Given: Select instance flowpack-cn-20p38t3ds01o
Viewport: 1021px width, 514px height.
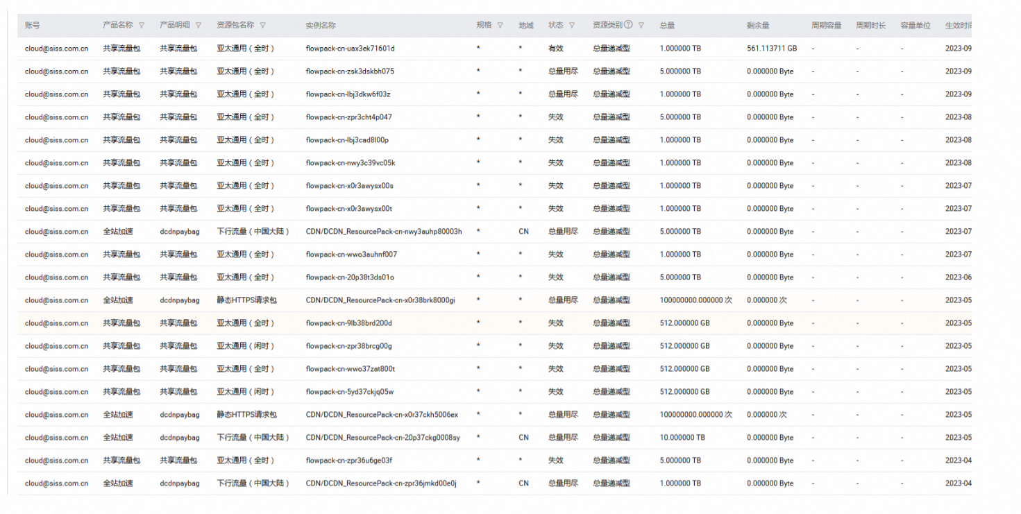Looking at the screenshot, I should point(350,277).
